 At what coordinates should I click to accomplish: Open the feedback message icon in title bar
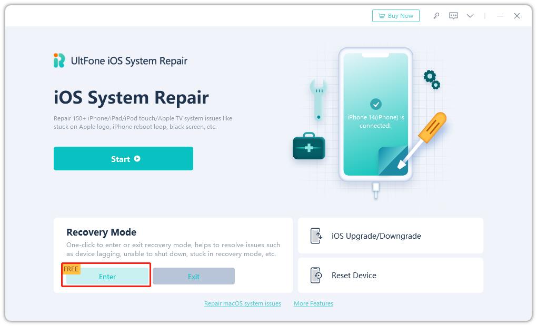click(453, 16)
